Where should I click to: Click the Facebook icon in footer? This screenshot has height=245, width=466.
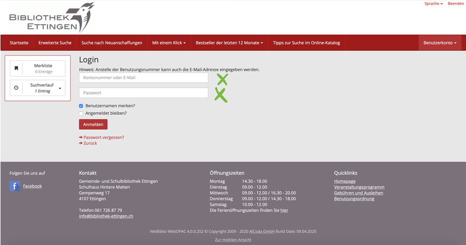(15, 186)
